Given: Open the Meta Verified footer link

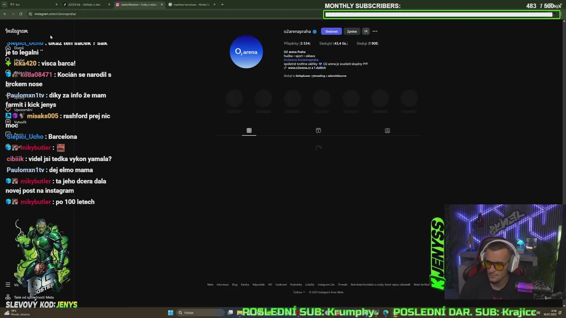Looking at the screenshot, I should [x=421, y=284].
